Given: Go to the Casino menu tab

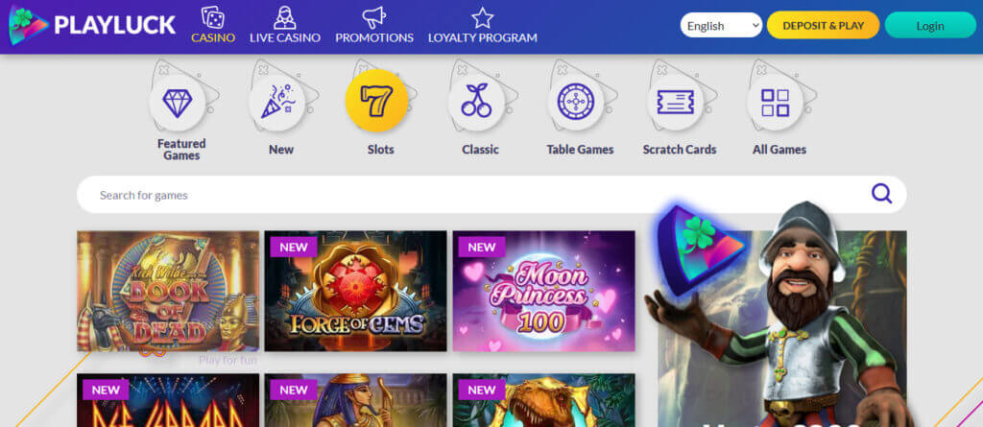Looking at the screenshot, I should (213, 25).
